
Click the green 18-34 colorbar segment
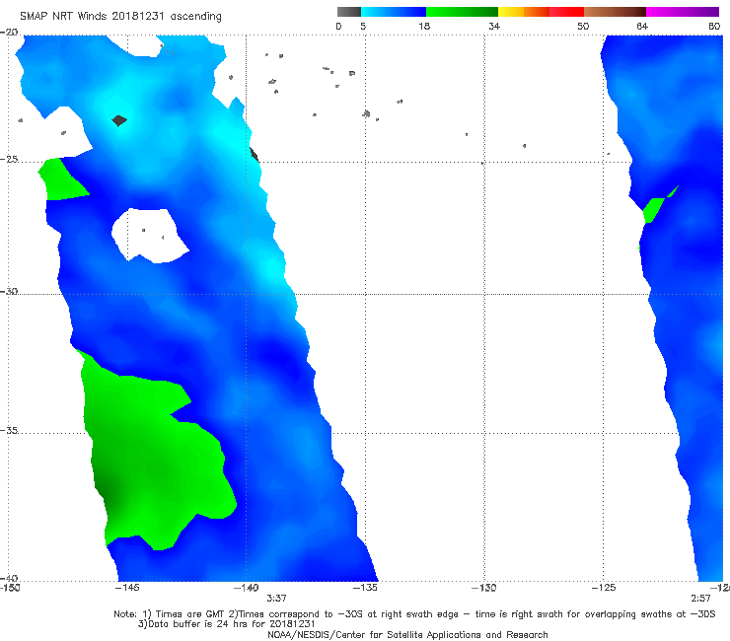coord(462,12)
